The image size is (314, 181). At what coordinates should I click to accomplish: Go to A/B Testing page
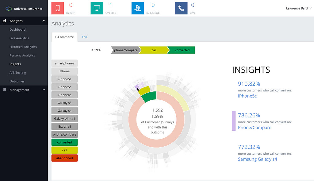click(x=17, y=73)
